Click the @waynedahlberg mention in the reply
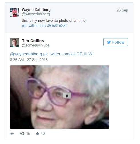The height and width of the screenshot is (144, 140). point(26,54)
